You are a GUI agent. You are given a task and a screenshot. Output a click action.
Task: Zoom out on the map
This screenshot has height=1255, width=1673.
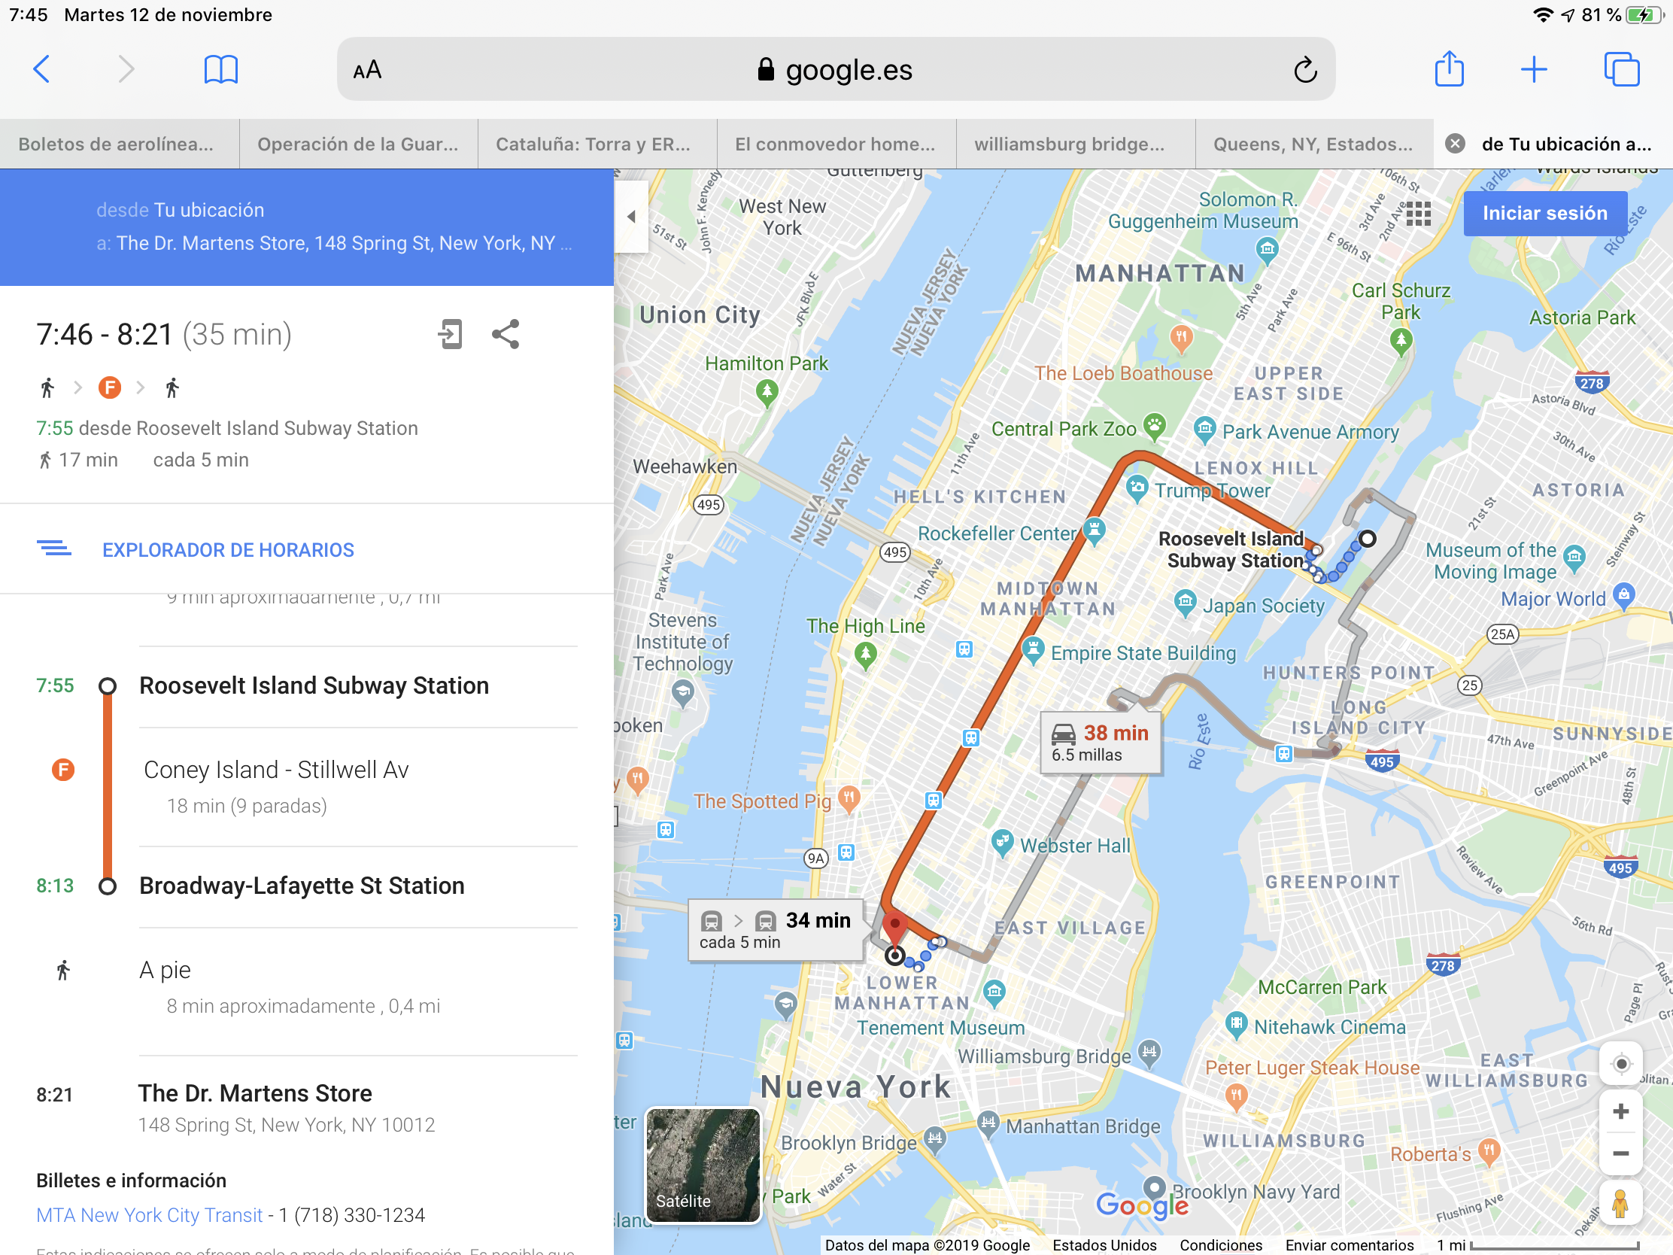point(1620,1153)
